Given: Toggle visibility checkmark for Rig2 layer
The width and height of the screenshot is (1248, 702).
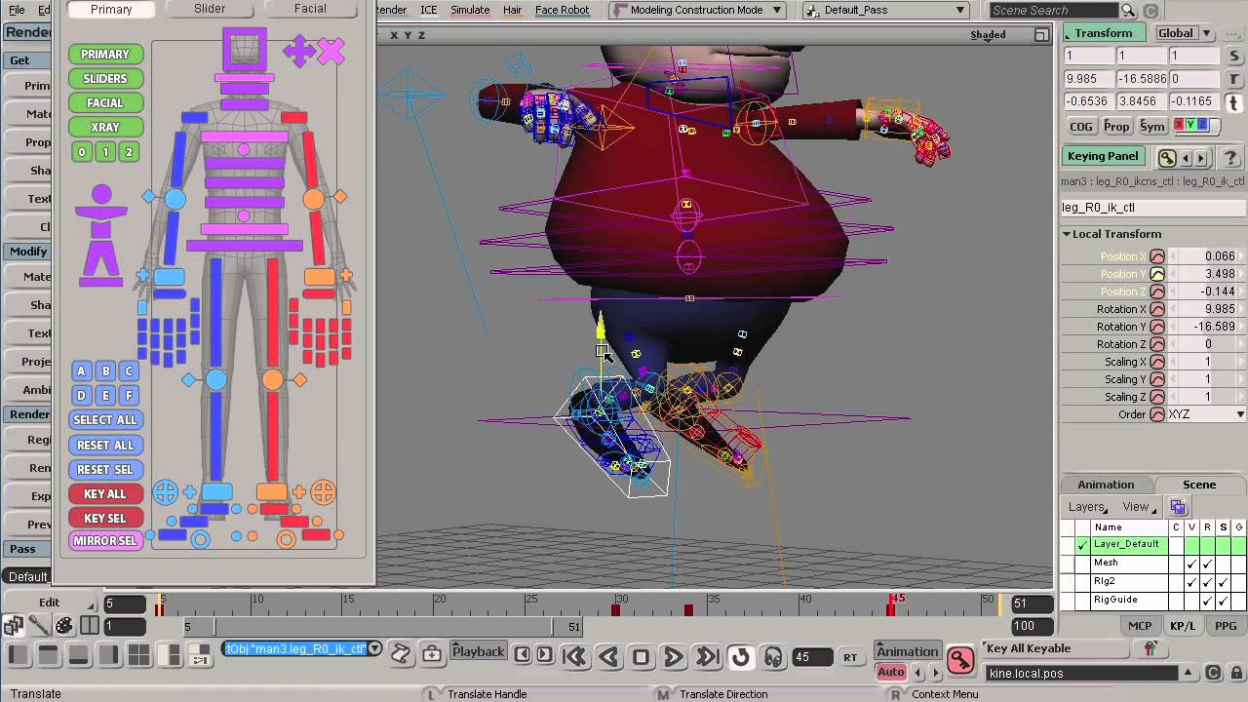Looking at the screenshot, I should pos(1191,581).
